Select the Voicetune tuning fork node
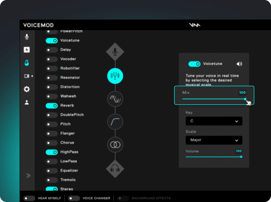271x202 pixels. point(115,76)
